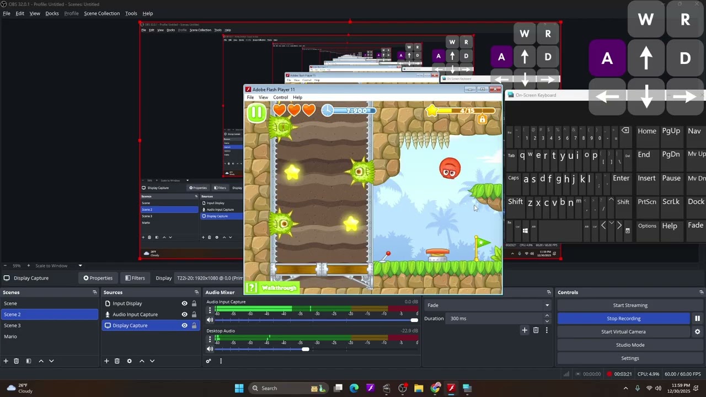Toggle the lock on the Display Capture source
Image resolution: width=706 pixels, height=397 pixels.
coord(194,325)
